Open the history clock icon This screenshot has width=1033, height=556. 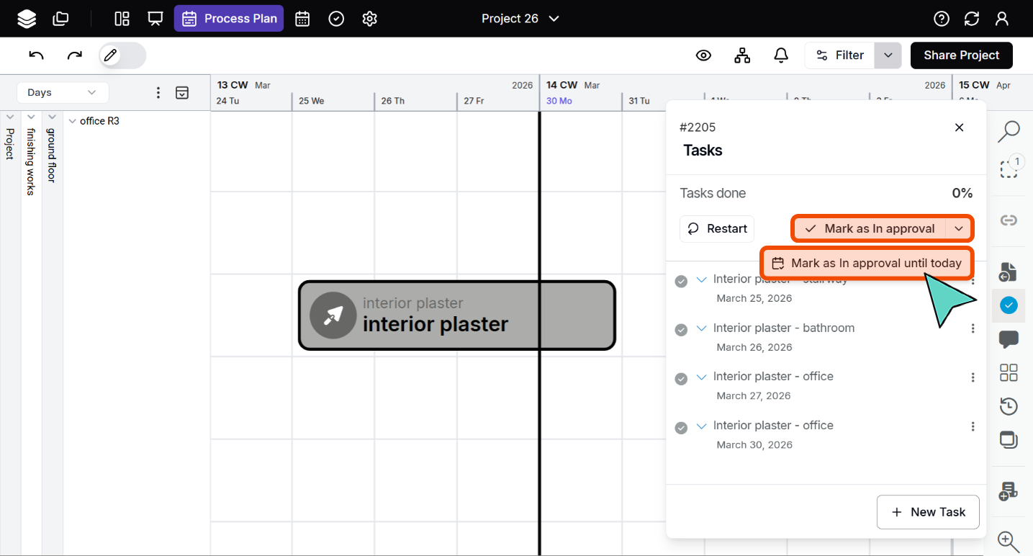1009,406
